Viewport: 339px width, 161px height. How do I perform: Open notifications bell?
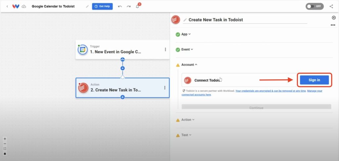tap(137, 6)
